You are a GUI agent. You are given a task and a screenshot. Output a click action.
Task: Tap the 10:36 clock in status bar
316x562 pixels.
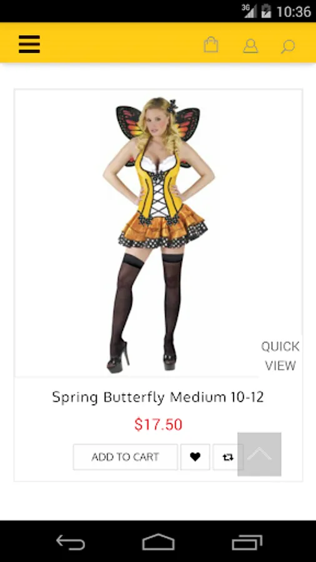(x=294, y=12)
